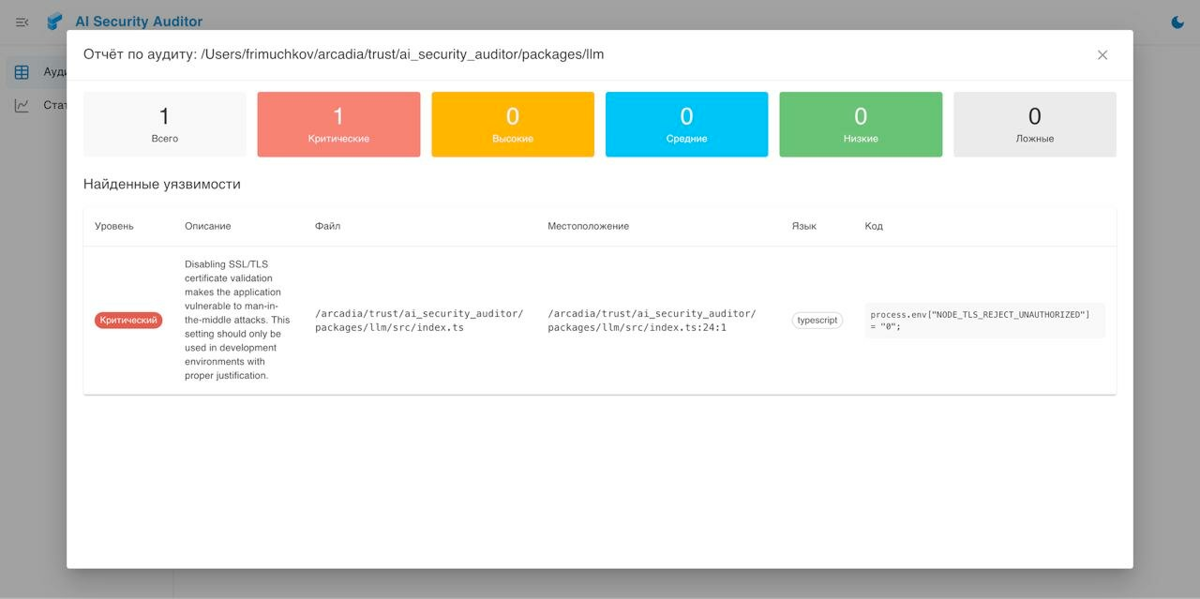The height and width of the screenshot is (599, 1200).
Task: Select the yellow Высокие counter card
Action: (x=513, y=123)
